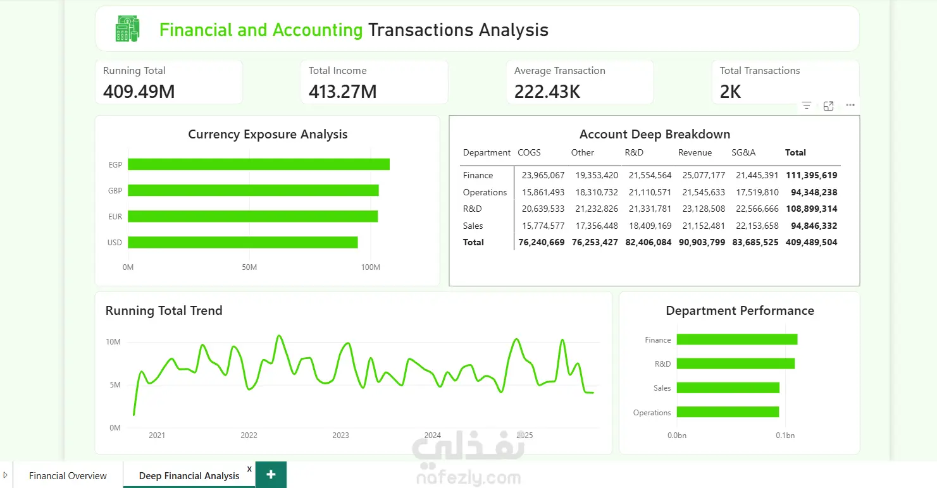Select the R&D row label in table

coord(472,209)
